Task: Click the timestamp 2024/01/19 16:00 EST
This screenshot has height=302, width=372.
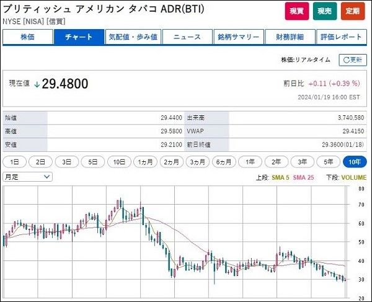Action: (x=329, y=97)
